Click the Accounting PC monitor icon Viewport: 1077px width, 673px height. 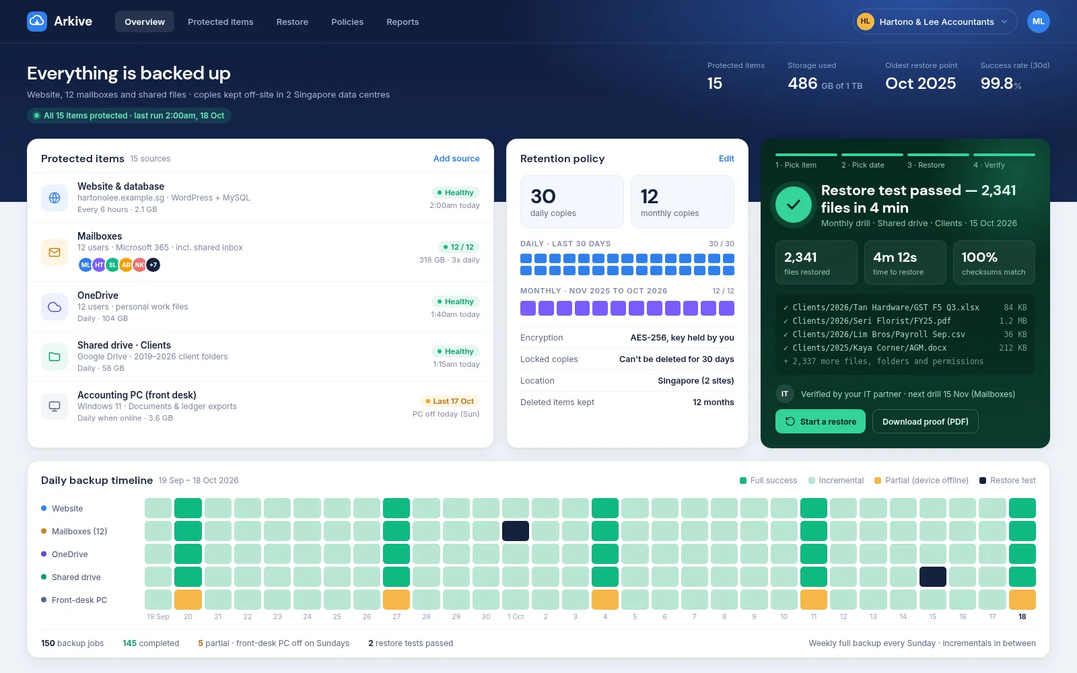coord(55,406)
